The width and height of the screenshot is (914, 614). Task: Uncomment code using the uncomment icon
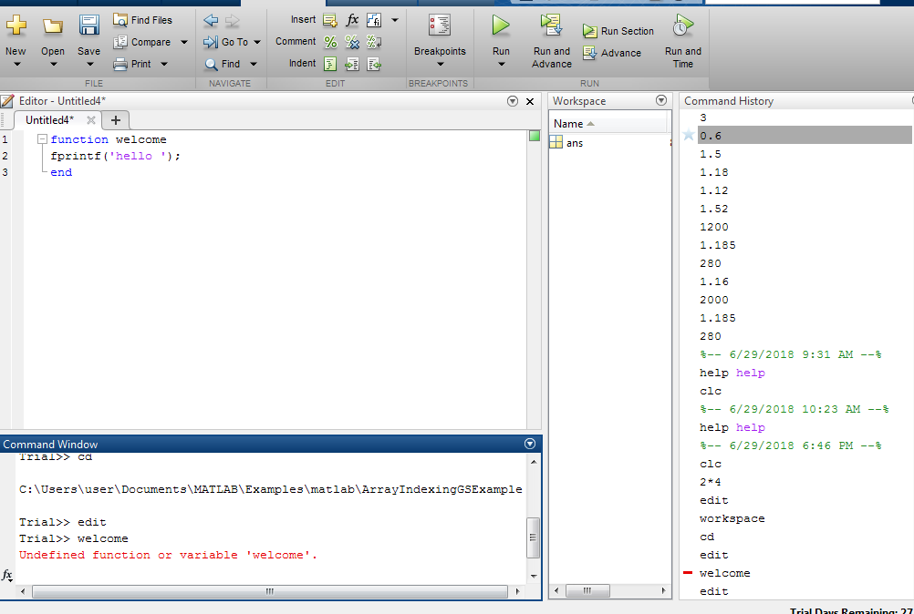[x=352, y=41]
